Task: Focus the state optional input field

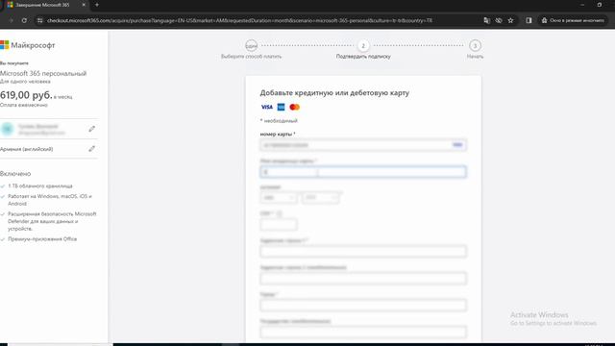Action: pyautogui.click(x=363, y=333)
